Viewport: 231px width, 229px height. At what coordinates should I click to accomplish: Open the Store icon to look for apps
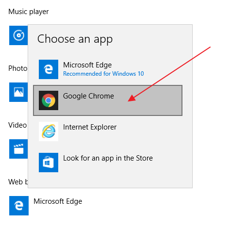click(x=49, y=163)
